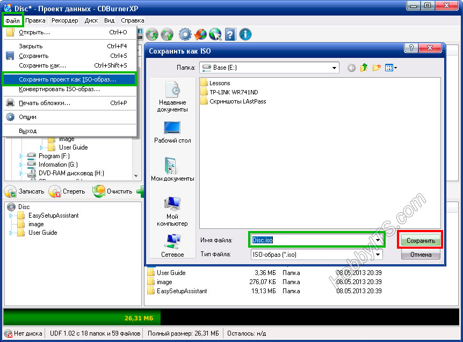Choose Закрыть menu entry
Viewport: 463px width, 342px height.
(69, 46)
